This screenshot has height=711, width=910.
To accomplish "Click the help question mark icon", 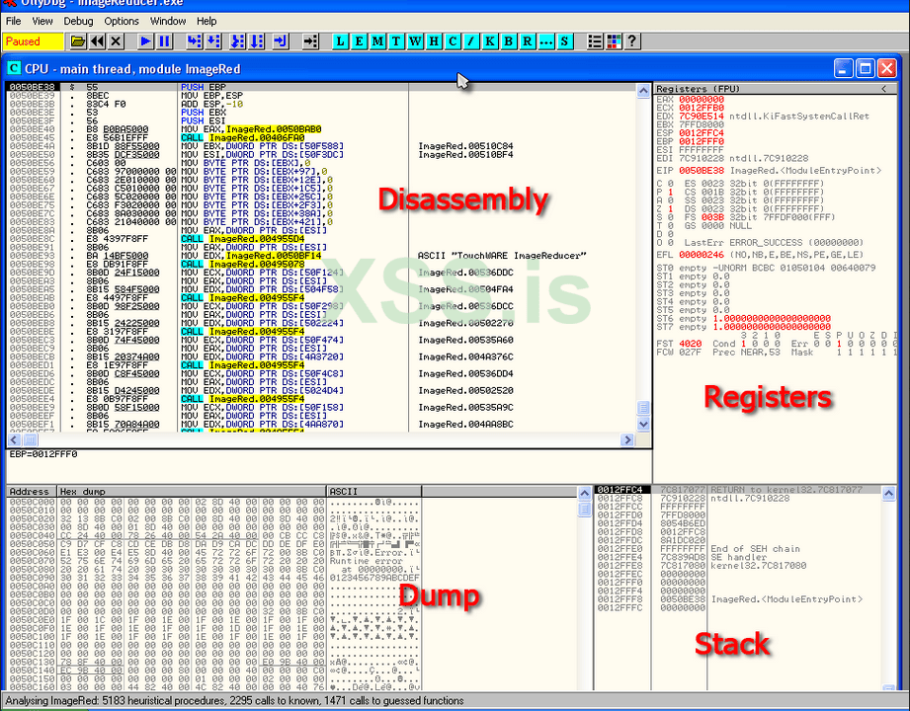I will pos(632,41).
